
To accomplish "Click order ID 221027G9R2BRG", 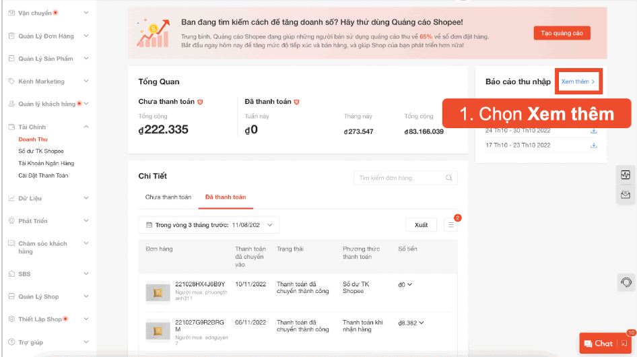I will click(x=199, y=326).
